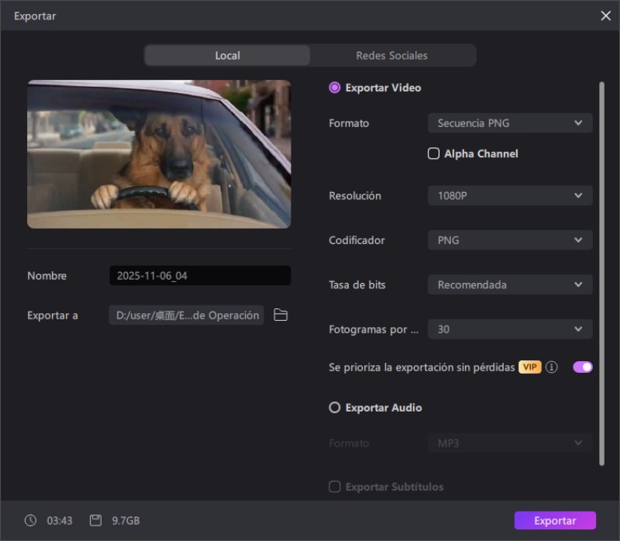Open the Tasa de bits dropdown
The height and width of the screenshot is (541, 620).
tap(509, 284)
